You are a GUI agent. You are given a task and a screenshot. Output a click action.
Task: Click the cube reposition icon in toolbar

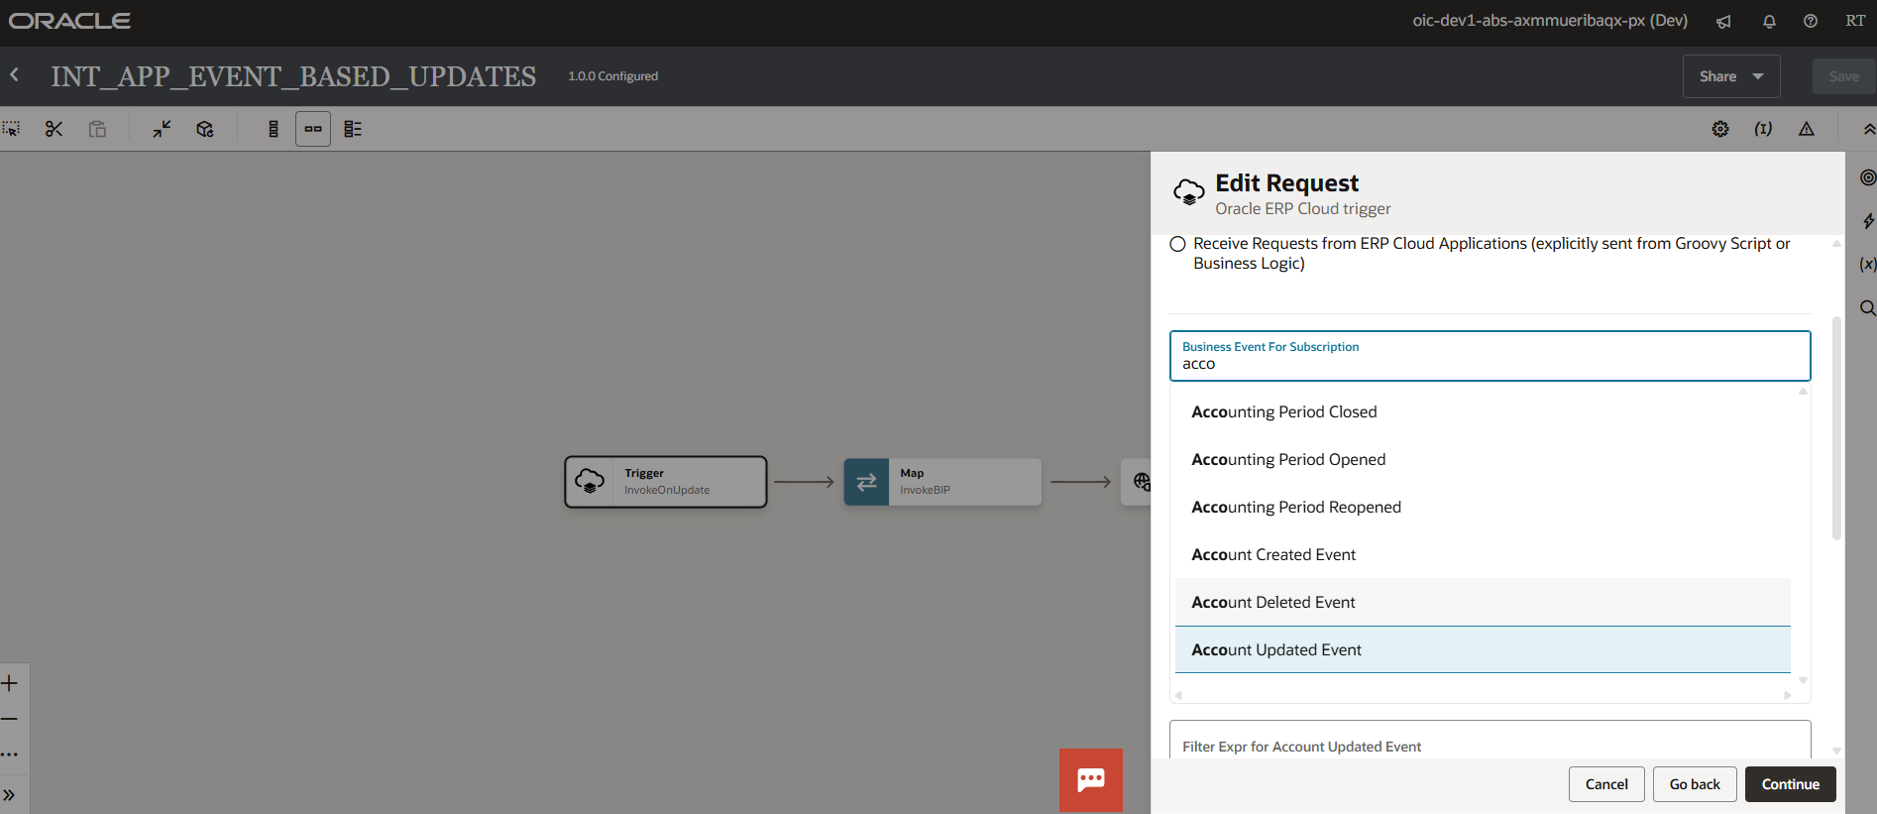click(x=205, y=129)
